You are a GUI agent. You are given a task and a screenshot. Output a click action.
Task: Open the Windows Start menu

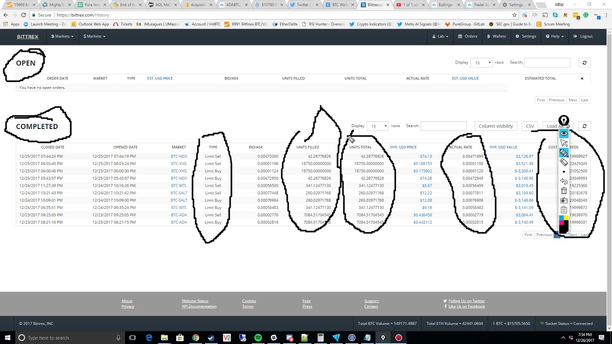click(x=6, y=338)
